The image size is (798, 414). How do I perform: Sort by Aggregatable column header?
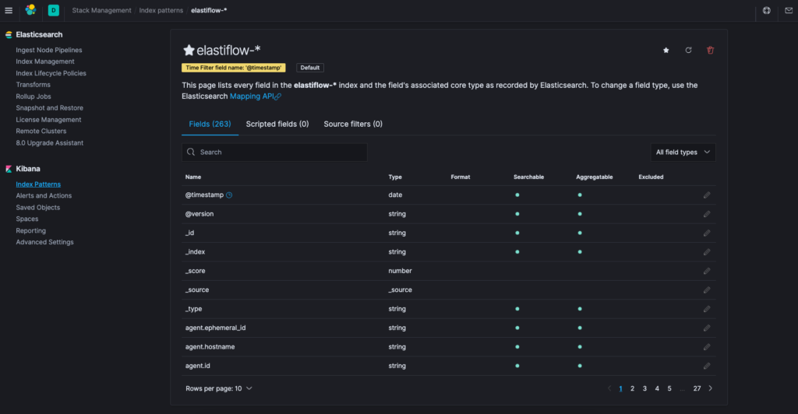[x=595, y=177]
